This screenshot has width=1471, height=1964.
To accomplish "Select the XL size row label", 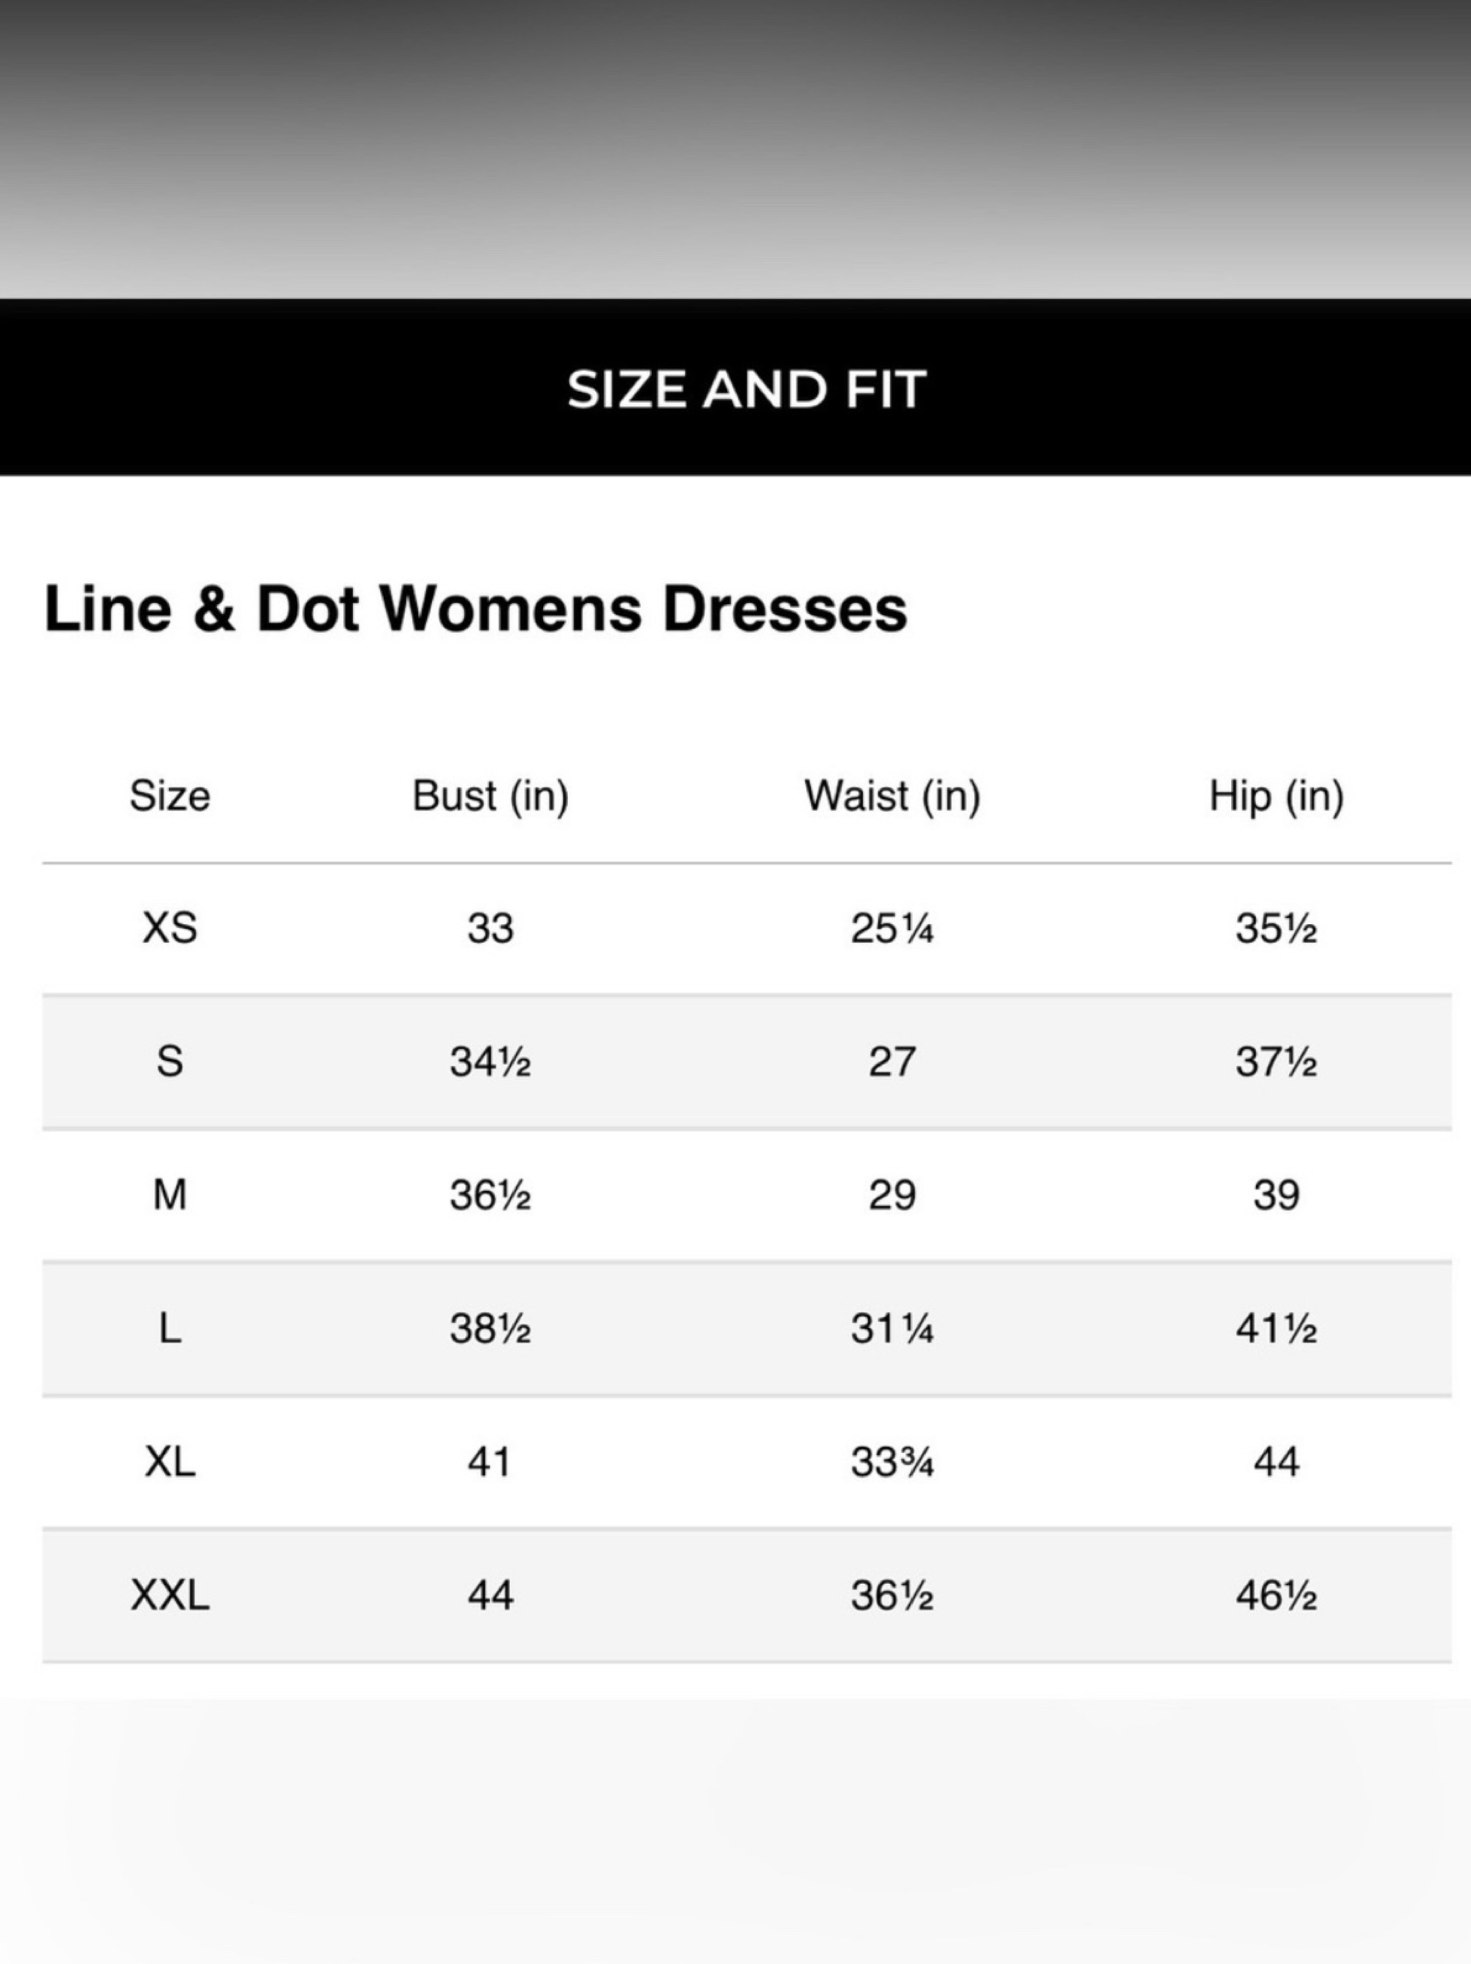I will (x=170, y=1461).
